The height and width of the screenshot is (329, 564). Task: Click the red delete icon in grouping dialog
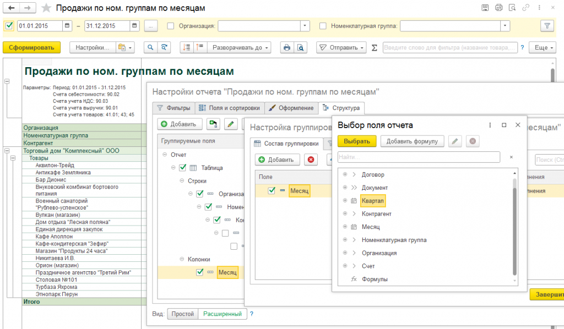pyautogui.click(x=311, y=160)
